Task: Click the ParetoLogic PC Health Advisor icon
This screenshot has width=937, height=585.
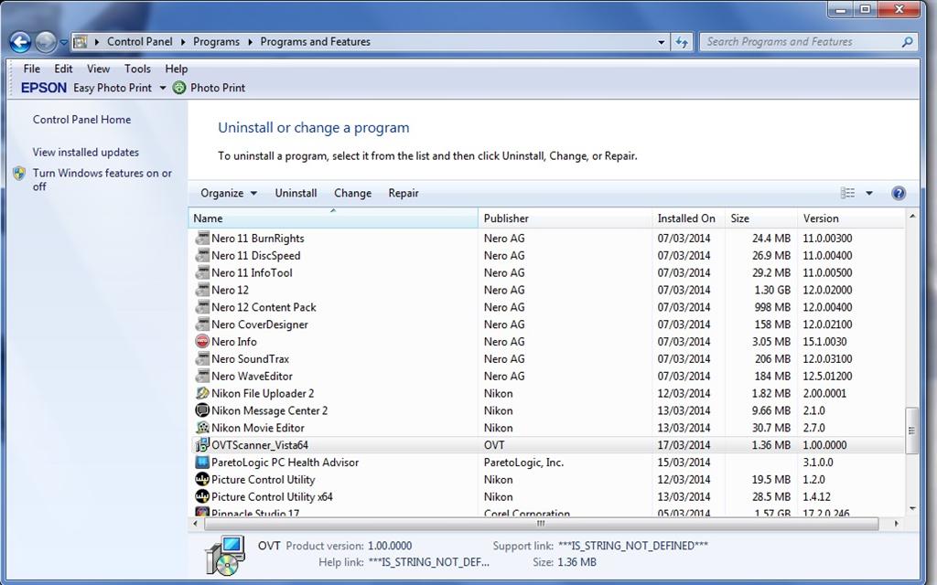Action: (x=202, y=462)
